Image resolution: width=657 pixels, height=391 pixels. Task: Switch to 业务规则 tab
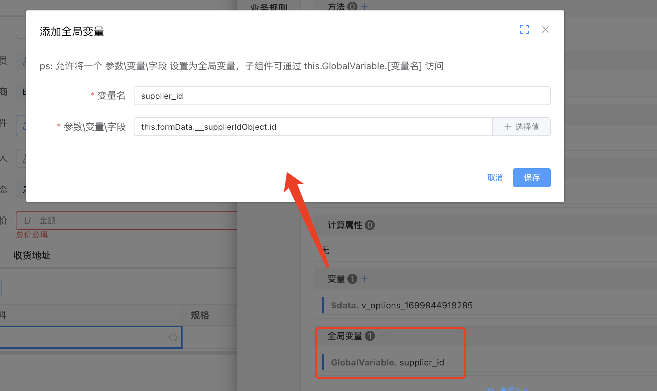pos(269,7)
